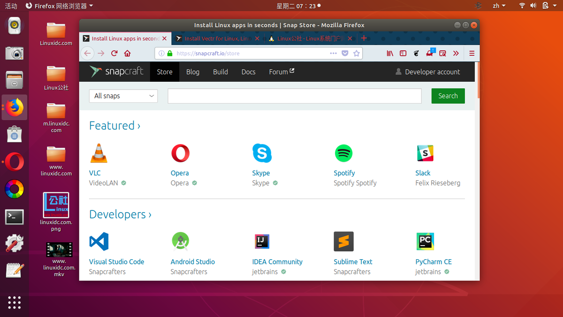Open the All snaps category dropdown

[x=123, y=96]
